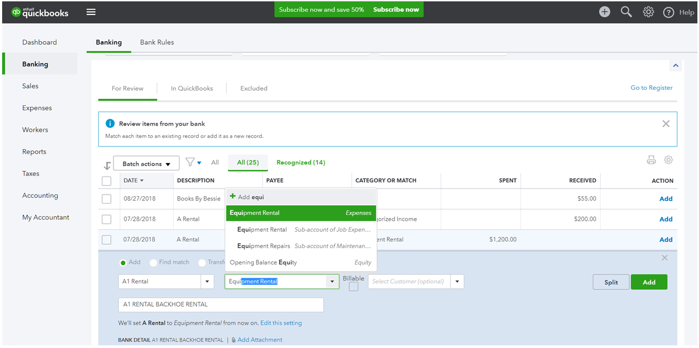The width and height of the screenshot is (699, 348).
Task: Switch to the Excluded tab
Action: click(254, 88)
